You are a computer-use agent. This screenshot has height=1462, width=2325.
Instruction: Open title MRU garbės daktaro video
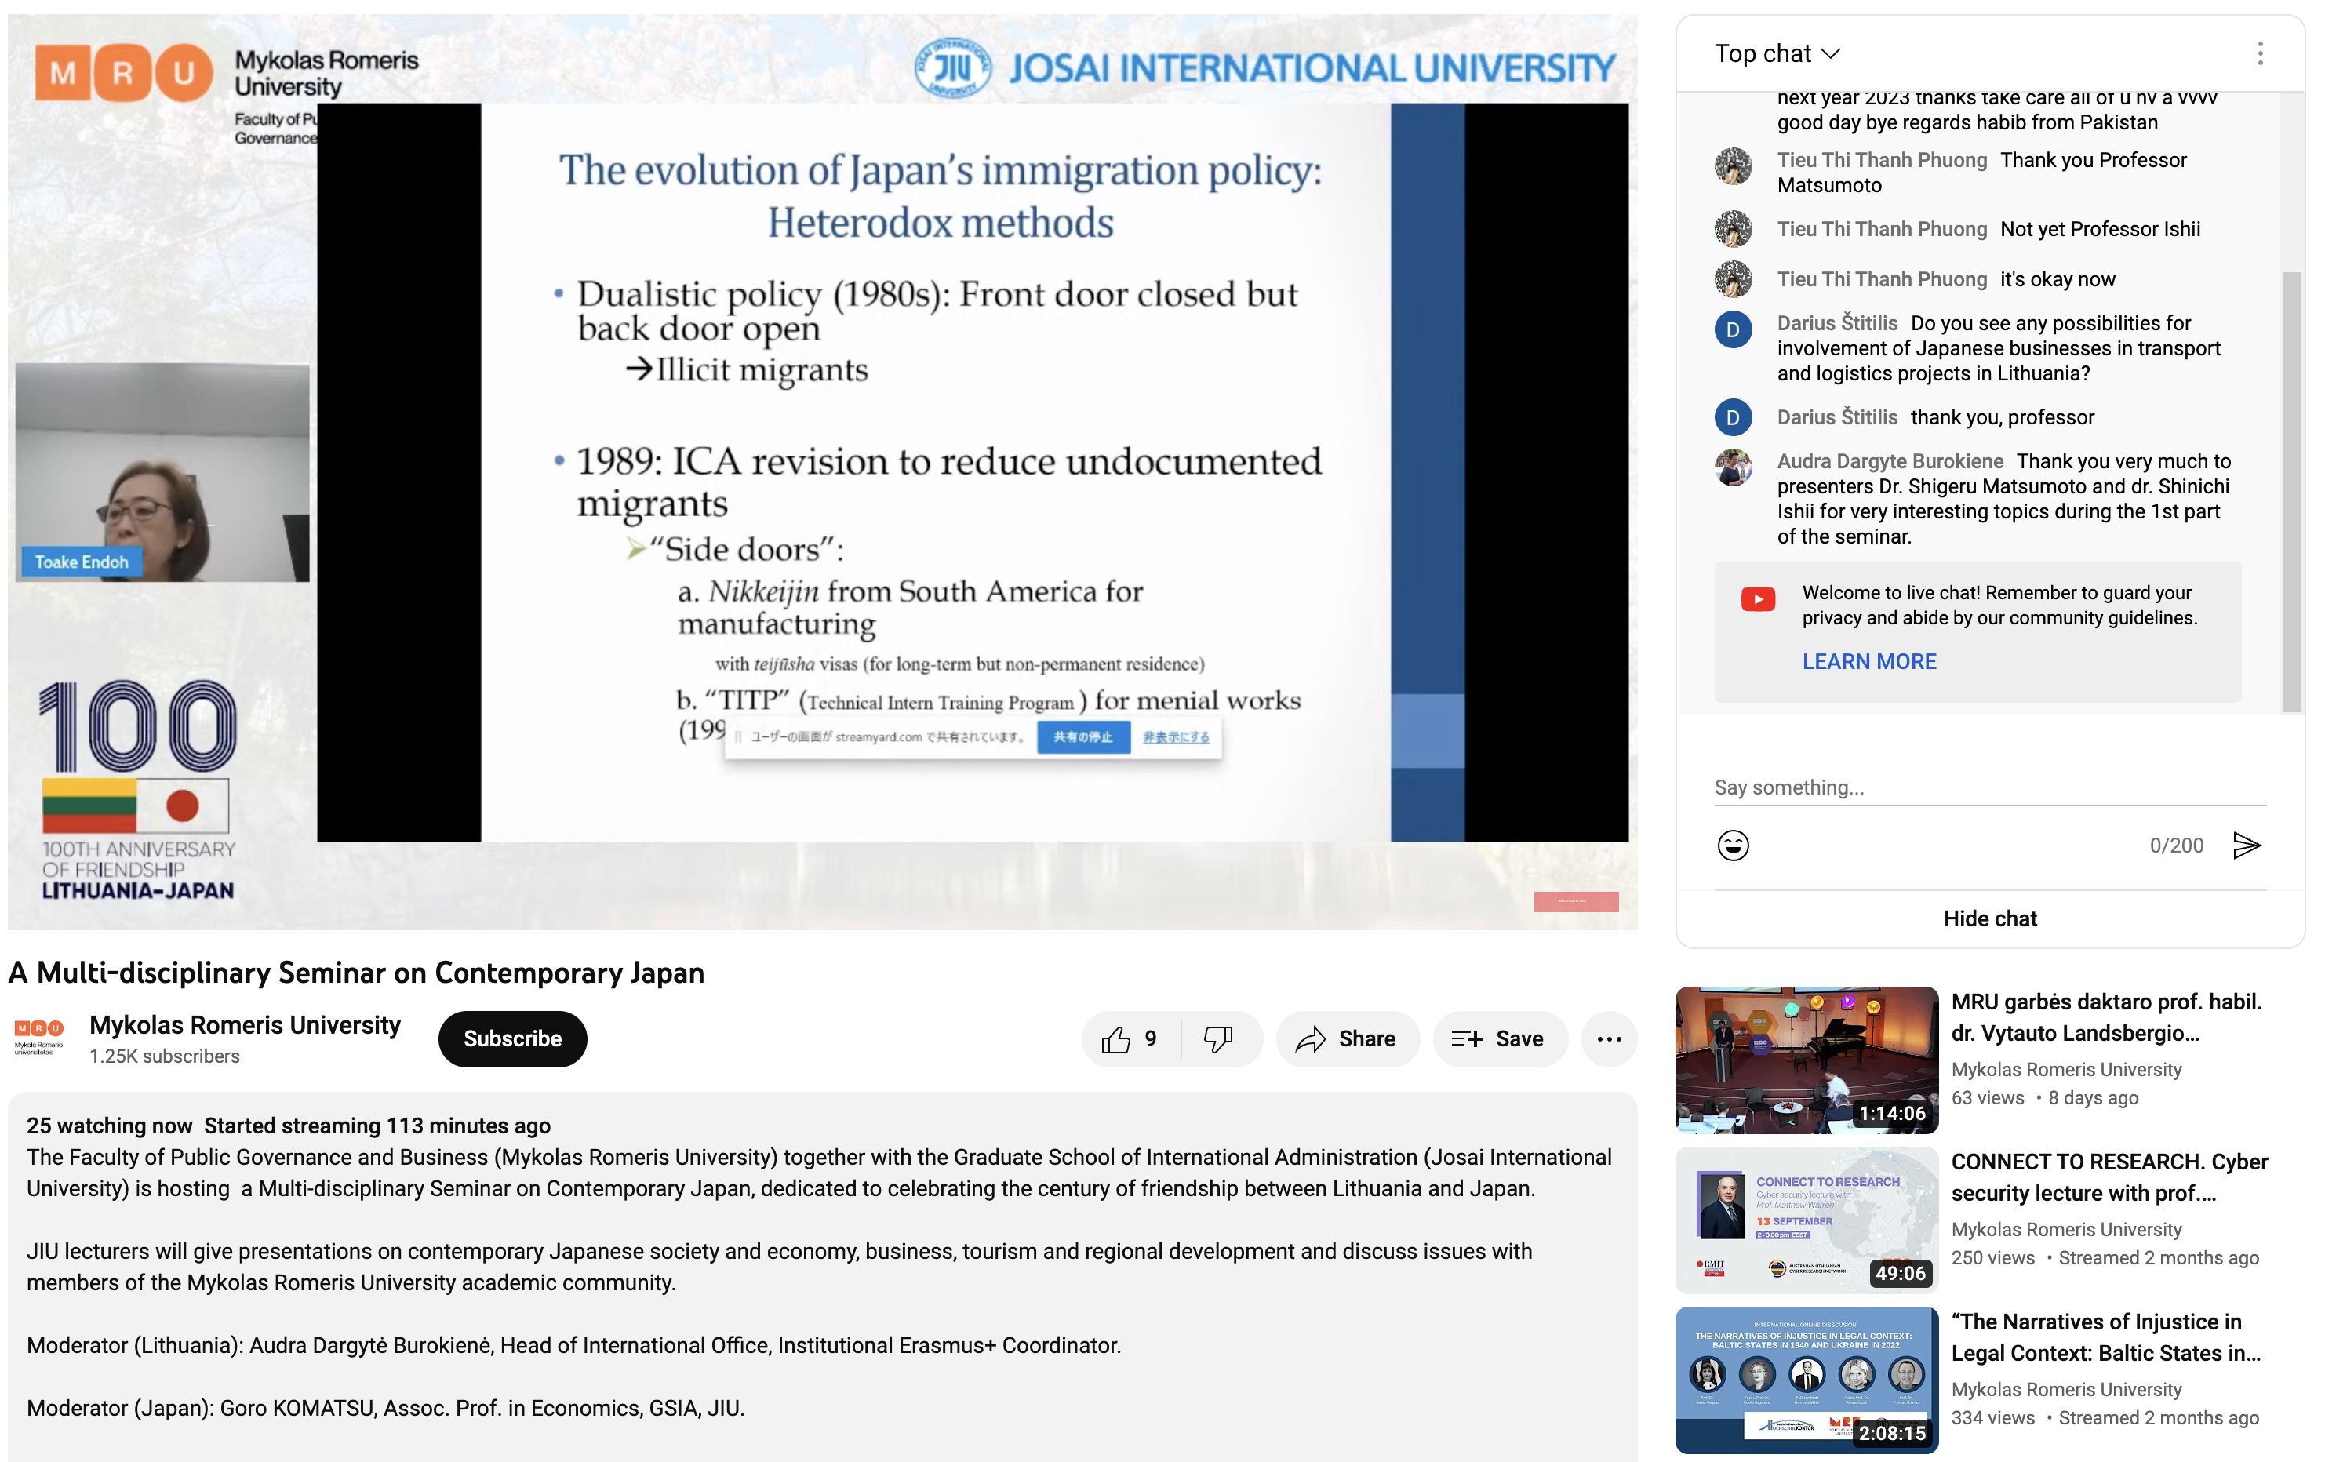pos(2107,1018)
